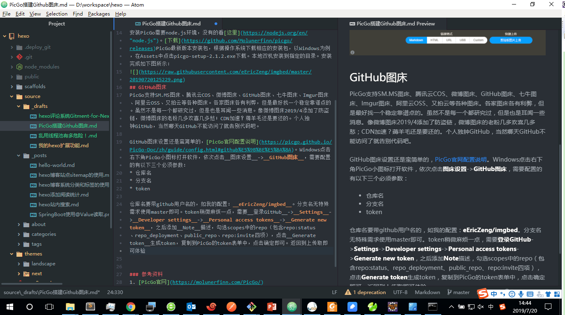Click the nodejs.org URL in the editor

pos(275,33)
